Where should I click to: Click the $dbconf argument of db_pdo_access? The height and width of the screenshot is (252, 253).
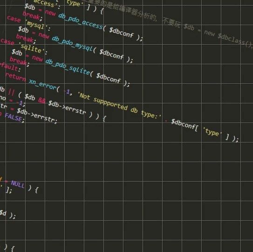click(x=122, y=33)
